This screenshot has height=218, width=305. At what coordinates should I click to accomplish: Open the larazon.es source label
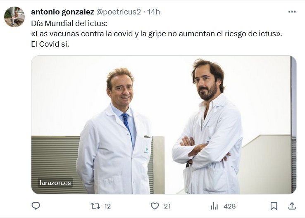tap(55, 182)
